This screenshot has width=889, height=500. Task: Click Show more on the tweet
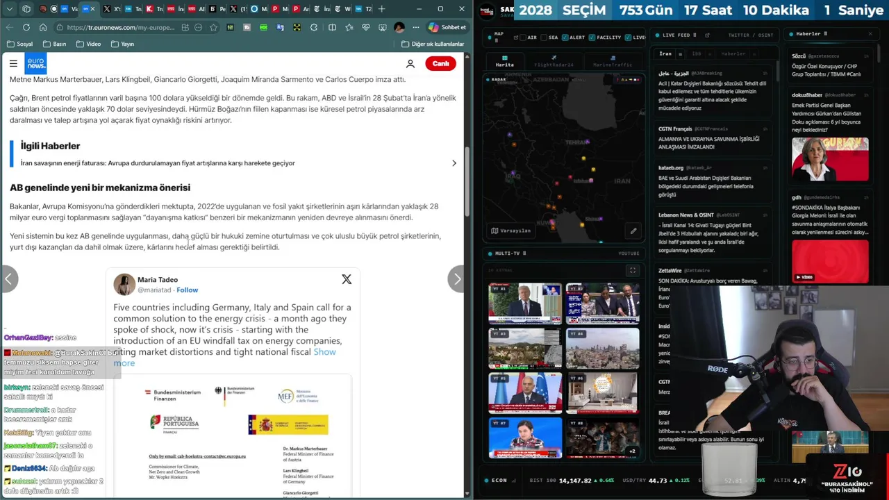tap(325, 352)
